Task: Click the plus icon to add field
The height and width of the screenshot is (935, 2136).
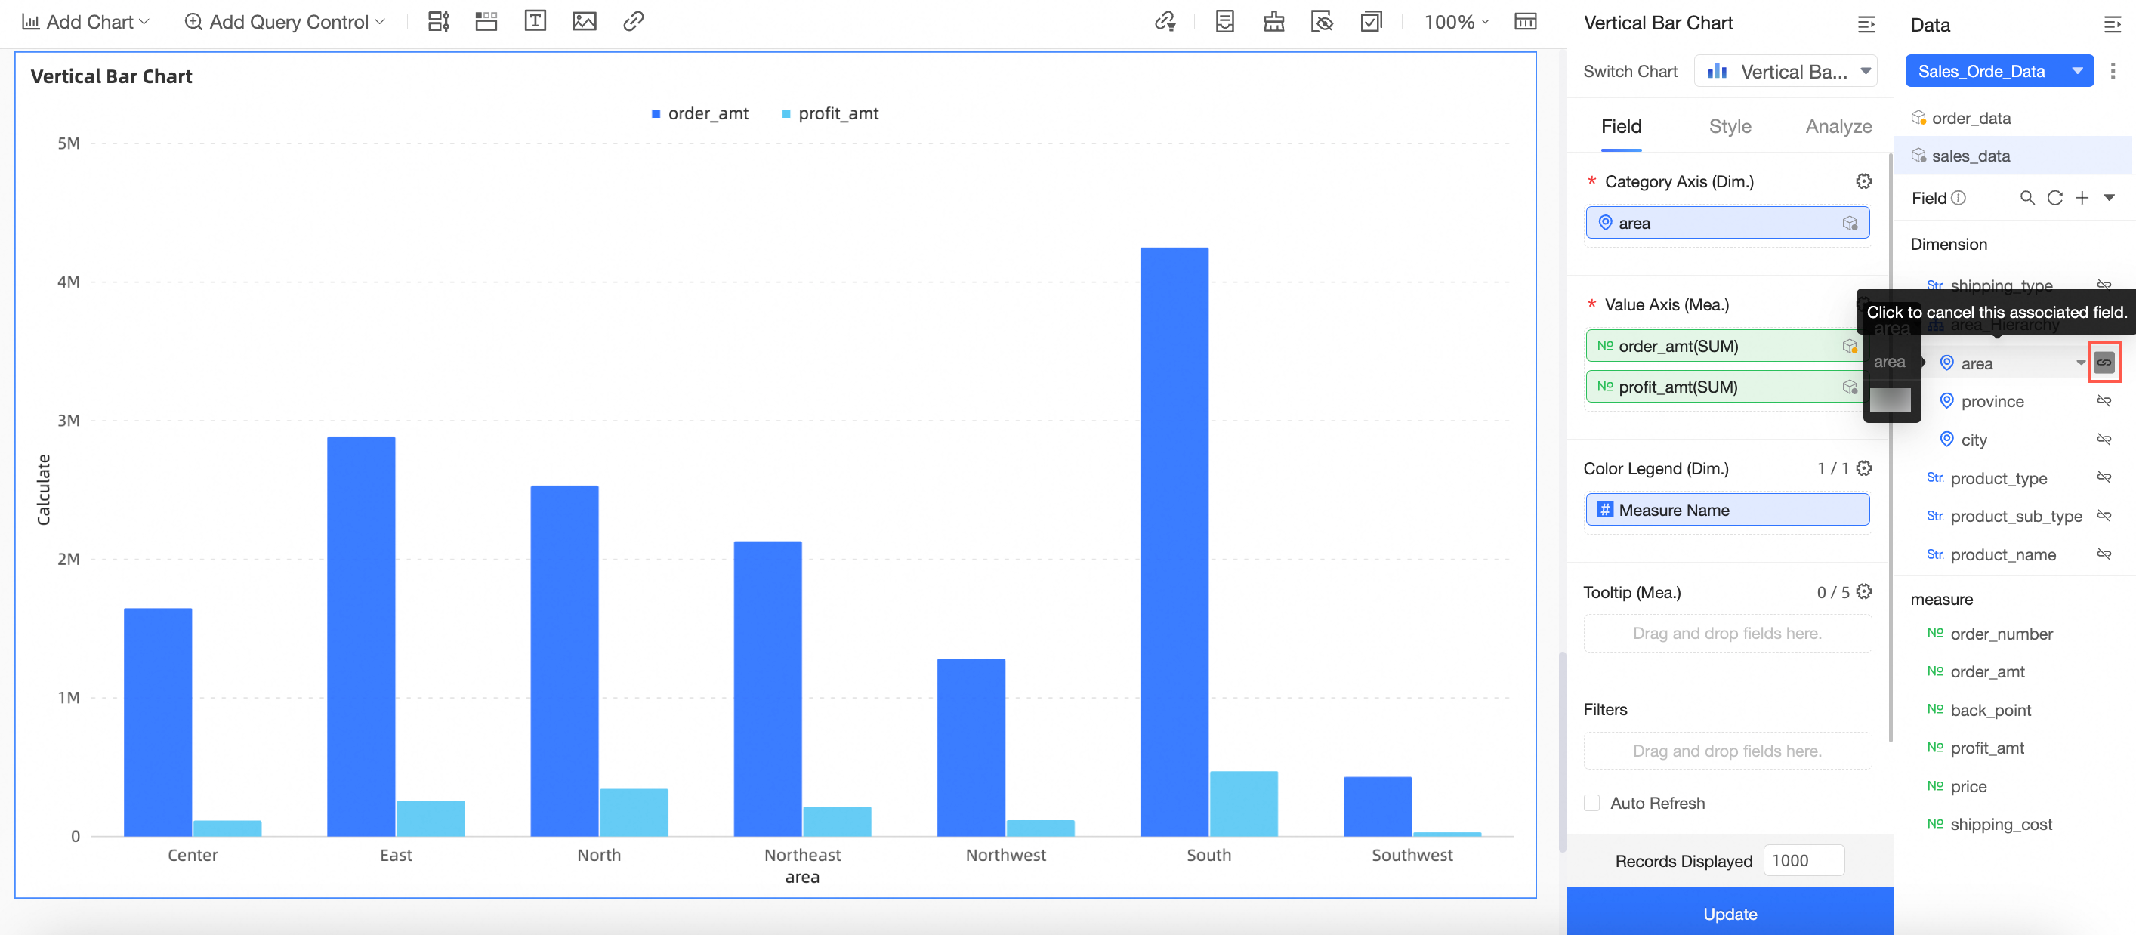Action: click(x=2082, y=198)
